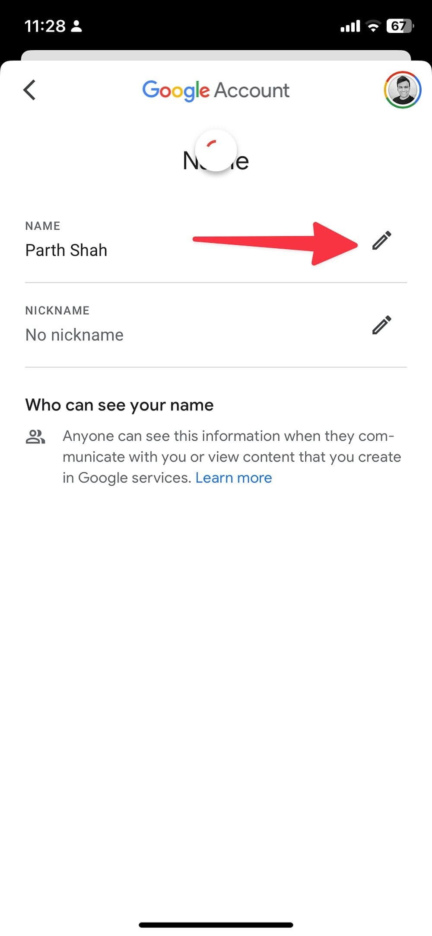Click the Google Account logo
Screen dimensions: 432x936
216,90
